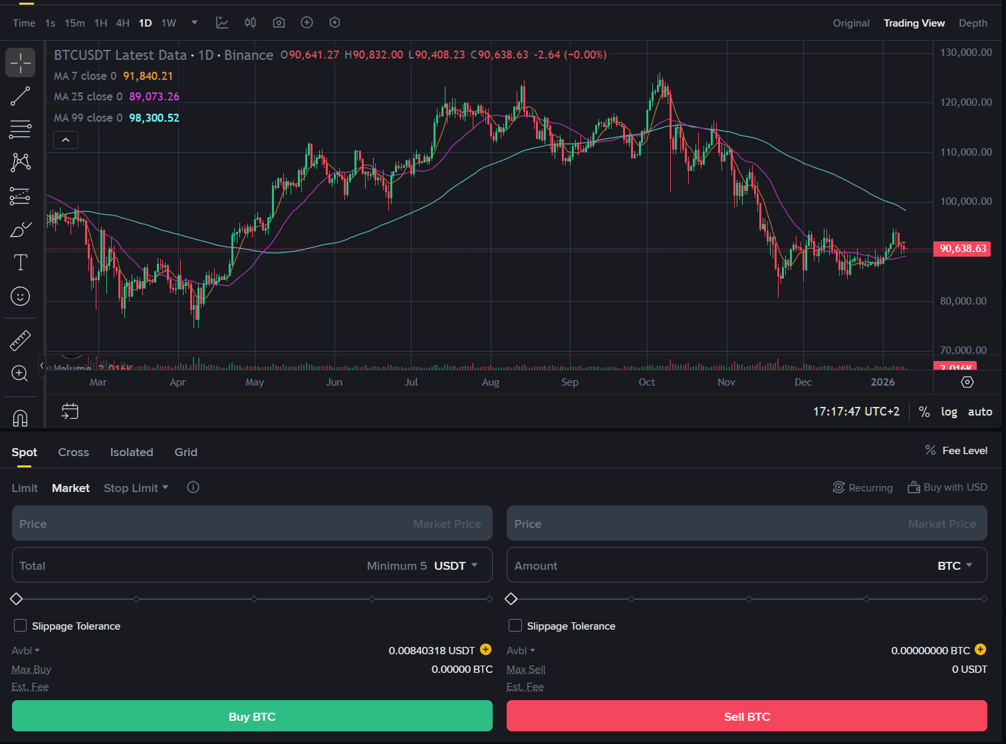Expand the Stop Limit order type dropdown
1006x744 pixels.
pyautogui.click(x=136, y=488)
